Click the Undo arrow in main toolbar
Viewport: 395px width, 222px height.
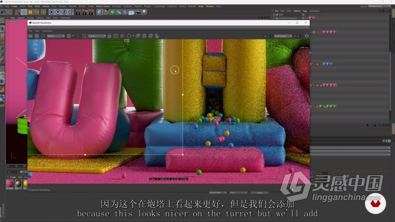[3, 12]
